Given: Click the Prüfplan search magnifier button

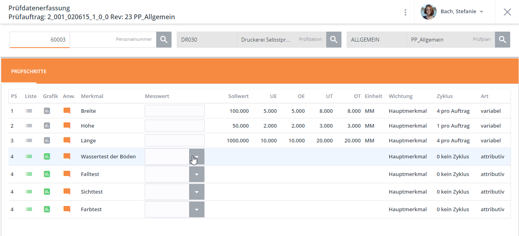Looking at the screenshot, I should [502, 40].
